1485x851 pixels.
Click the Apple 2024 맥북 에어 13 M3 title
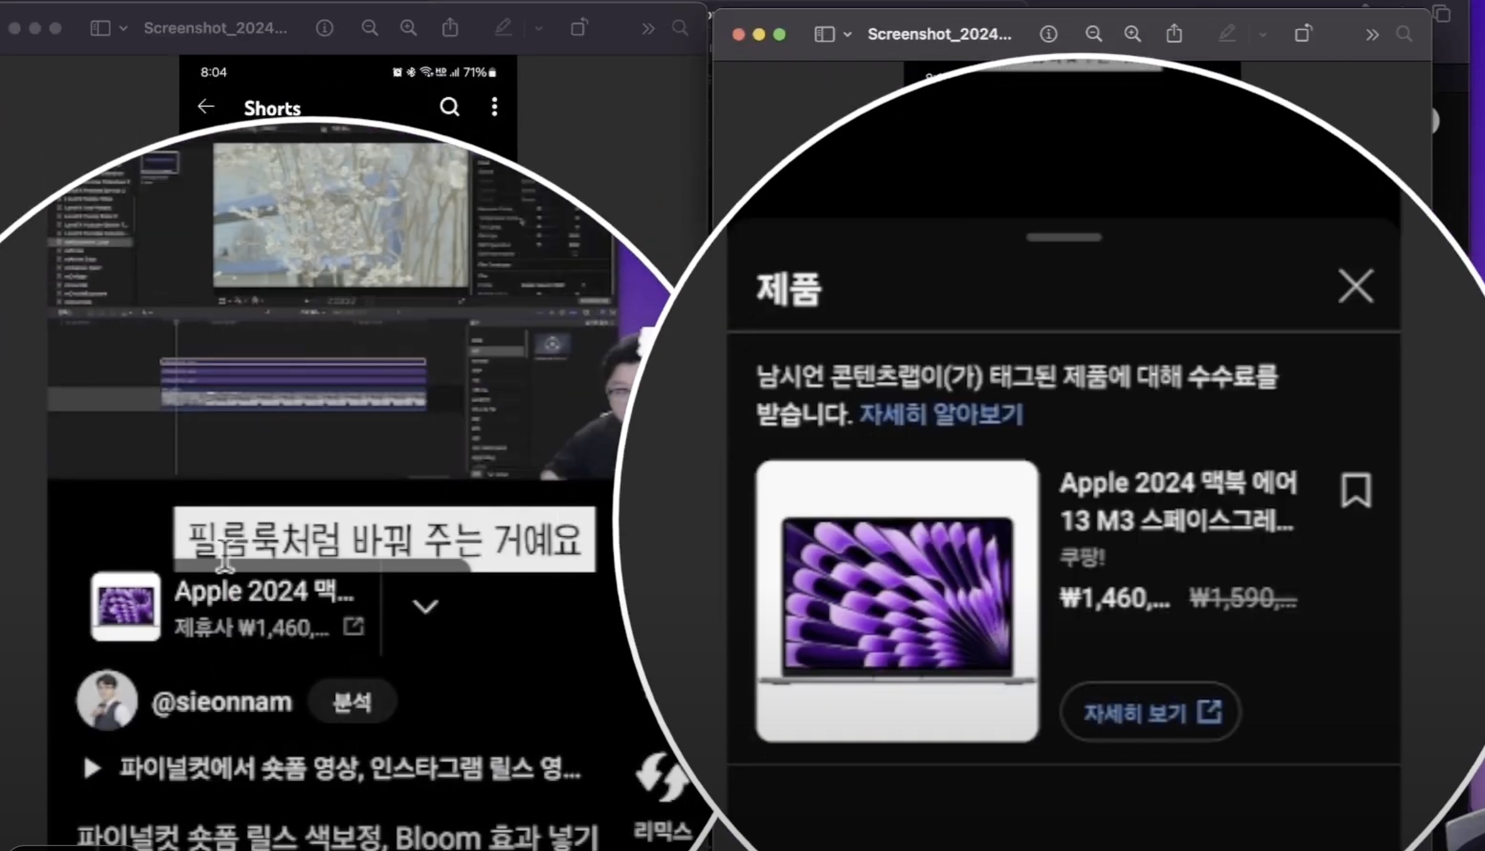[1179, 501]
